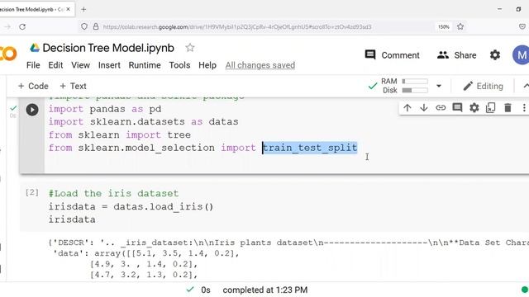Click 'import sklearn.datasets as datas' line
Screen dimensions: 529x297
point(143,121)
